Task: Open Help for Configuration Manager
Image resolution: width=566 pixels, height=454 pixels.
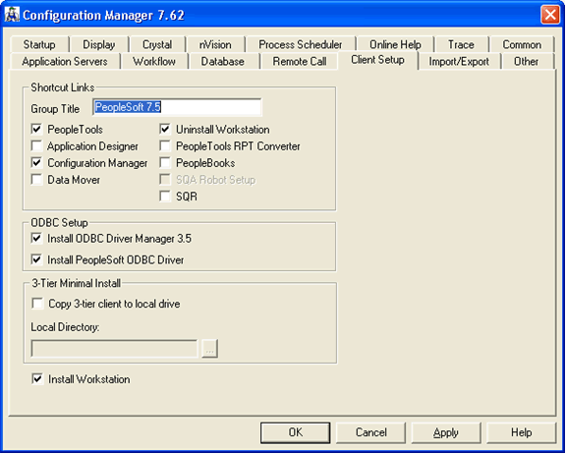Action: pyautogui.click(x=522, y=432)
